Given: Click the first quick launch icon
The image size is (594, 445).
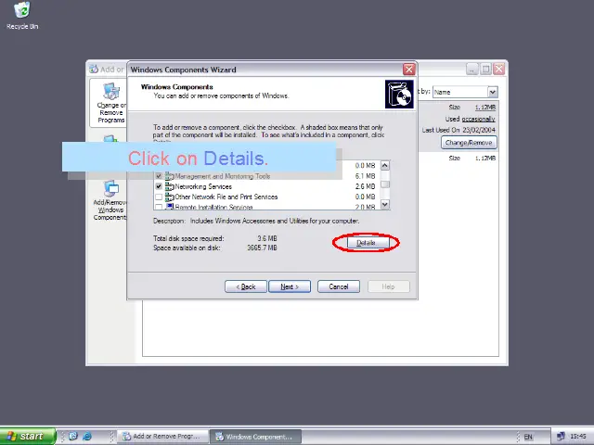Looking at the screenshot, I should click(x=73, y=436).
